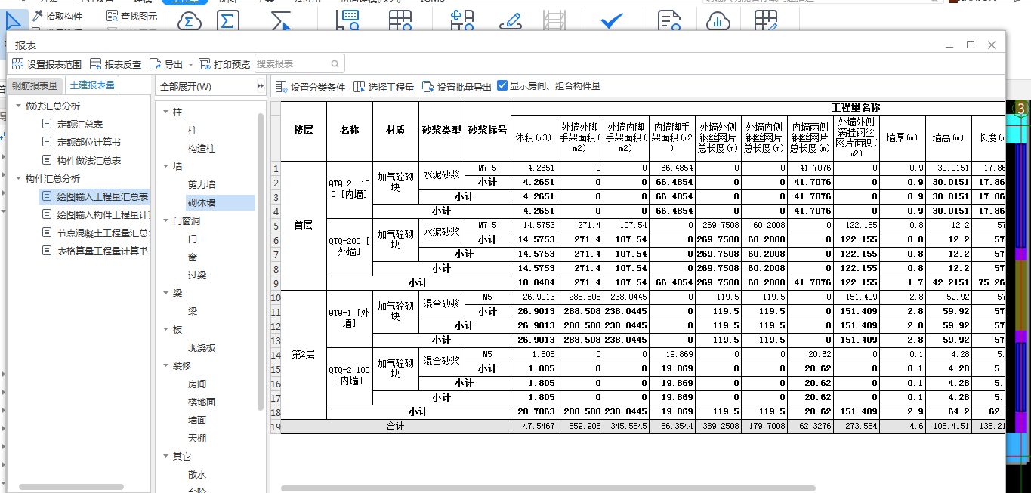Screen dimensions: 1031x493
Task: Collapse the 板 category
Action: pos(166,329)
